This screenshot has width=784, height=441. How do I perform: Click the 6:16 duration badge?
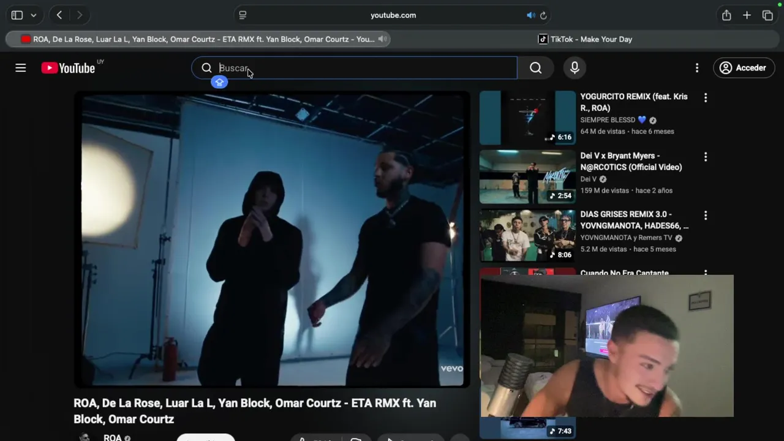(x=560, y=137)
